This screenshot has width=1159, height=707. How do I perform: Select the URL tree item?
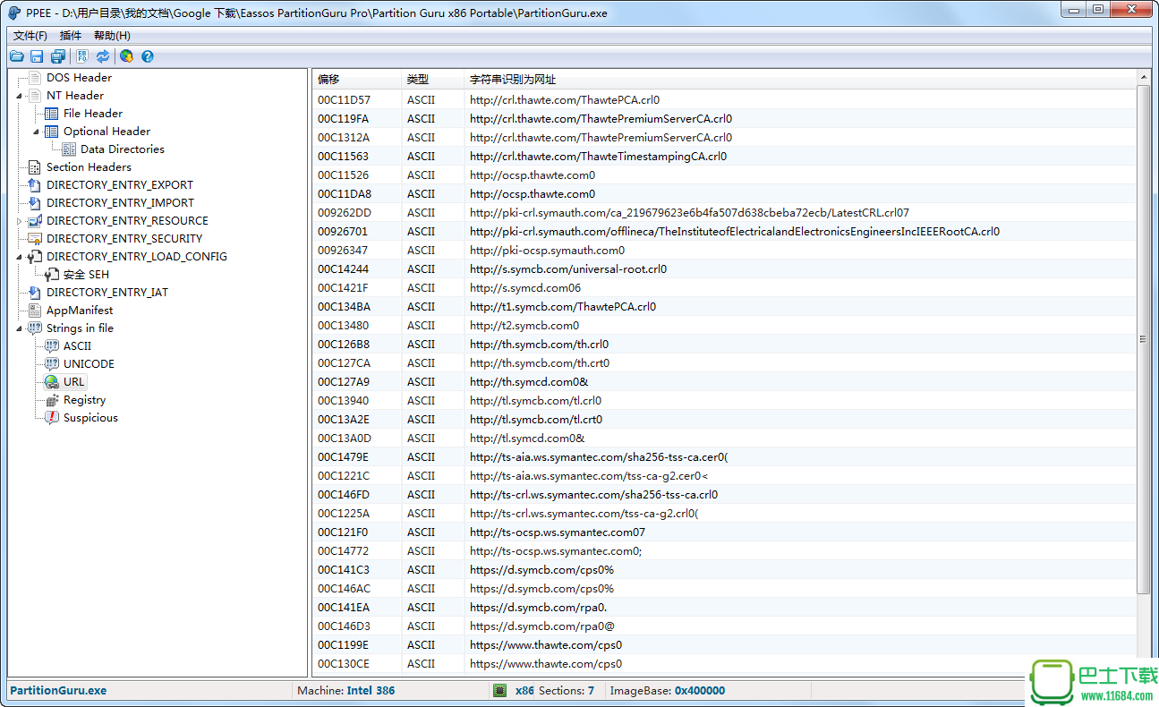click(x=74, y=382)
